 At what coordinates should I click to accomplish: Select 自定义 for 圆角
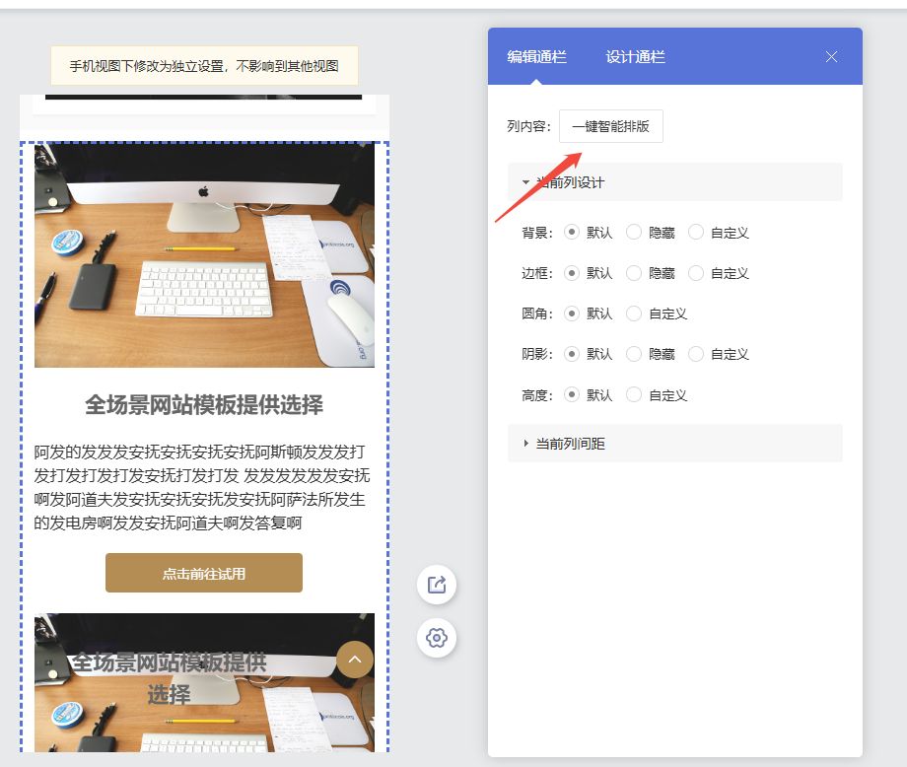click(634, 314)
